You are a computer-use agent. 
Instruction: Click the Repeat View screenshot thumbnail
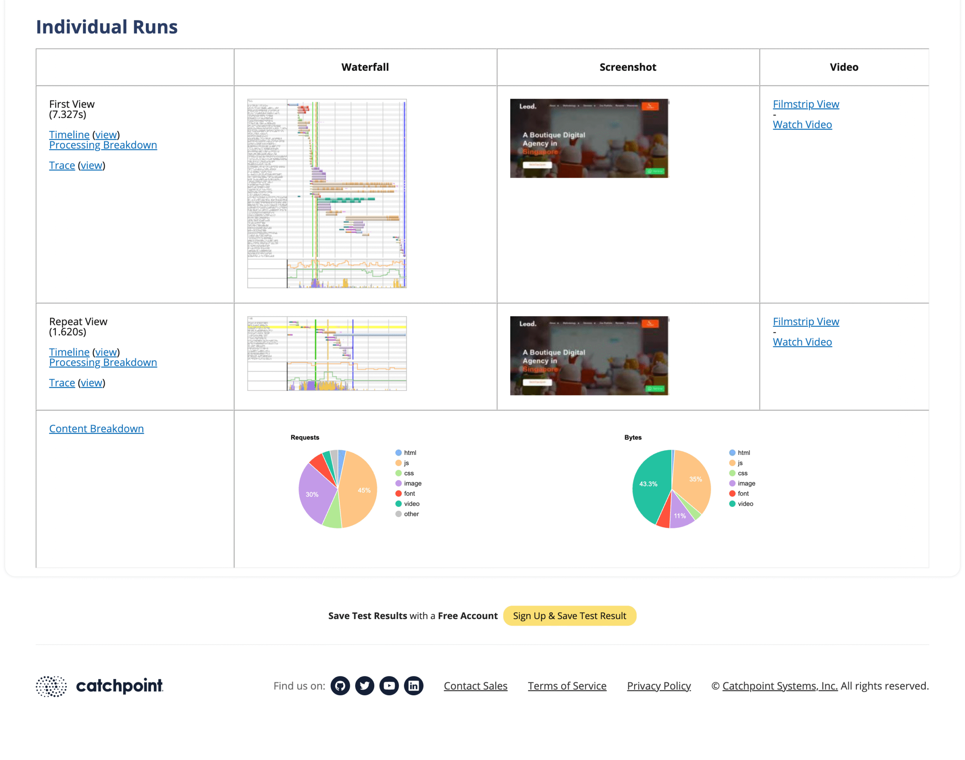tap(589, 356)
